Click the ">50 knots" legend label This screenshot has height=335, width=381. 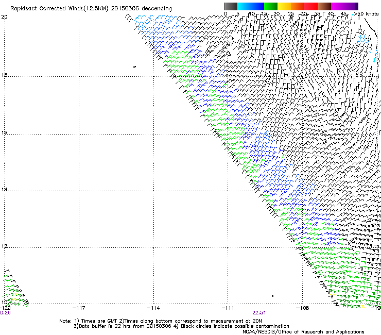[367, 13]
